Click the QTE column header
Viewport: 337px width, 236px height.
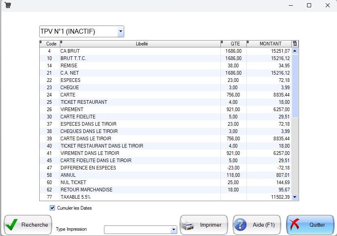(235, 44)
